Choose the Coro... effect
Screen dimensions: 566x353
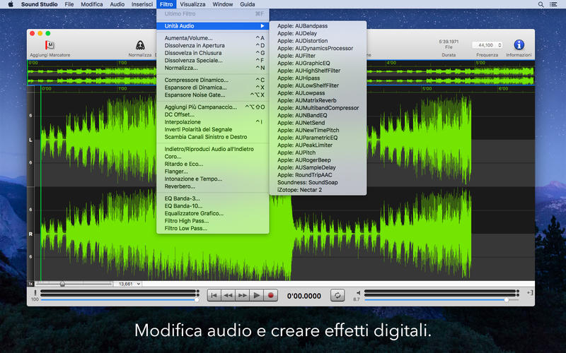point(213,157)
